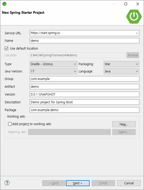Toggle the Use default location checkbox

pos(7,49)
